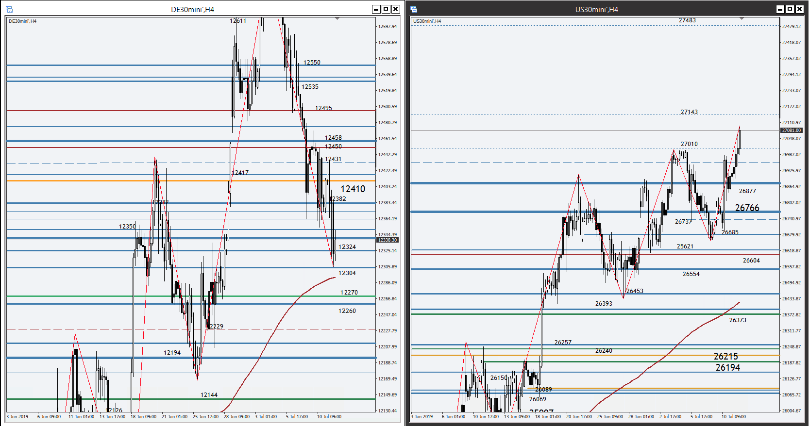This screenshot has width=809, height=426.
Task: Select the 27010 price label
Action: pyautogui.click(x=689, y=144)
